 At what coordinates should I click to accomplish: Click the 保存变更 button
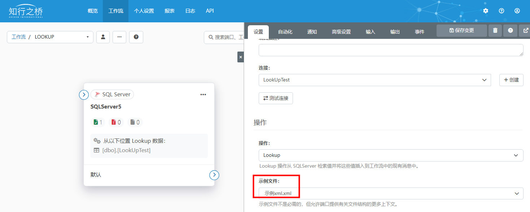click(461, 31)
